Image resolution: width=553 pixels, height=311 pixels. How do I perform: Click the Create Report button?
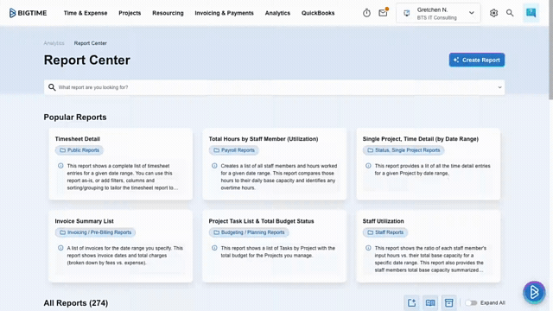coord(477,60)
